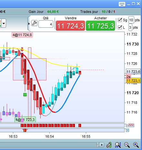The image size is (142, 150).
Task: Click the Vendre 11 724,3 sell button
Action: tap(70, 26)
